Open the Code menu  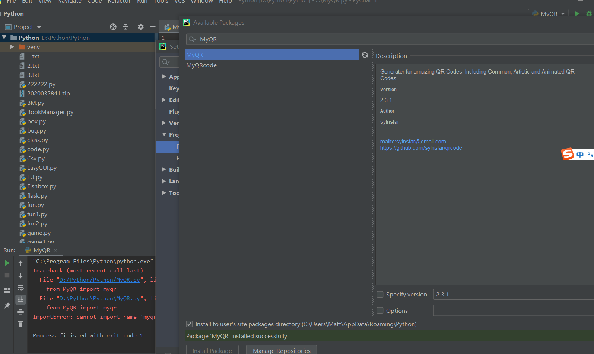[95, 1]
